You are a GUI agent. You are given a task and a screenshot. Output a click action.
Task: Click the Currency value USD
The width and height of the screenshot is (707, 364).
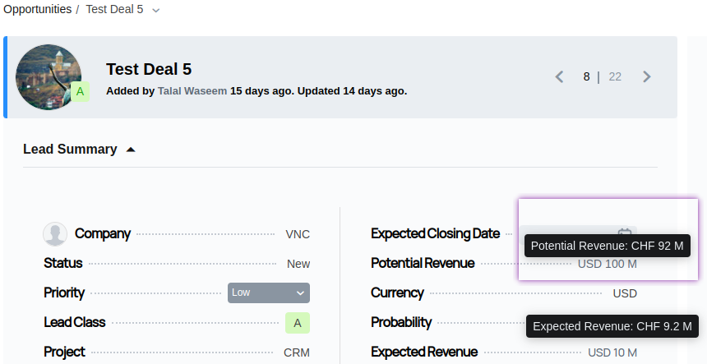625,293
